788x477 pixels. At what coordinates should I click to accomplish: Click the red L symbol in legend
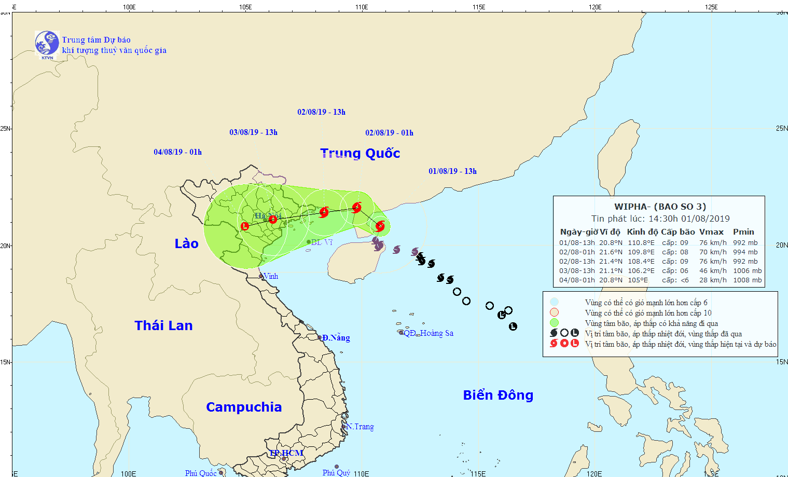[575, 344]
